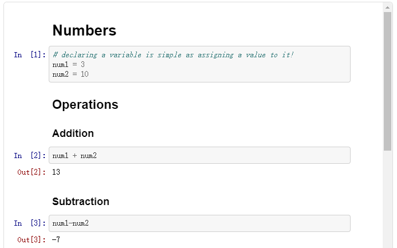This screenshot has width=397, height=248.
Task: Click the Subtraction subheading
Action: pos(80,202)
